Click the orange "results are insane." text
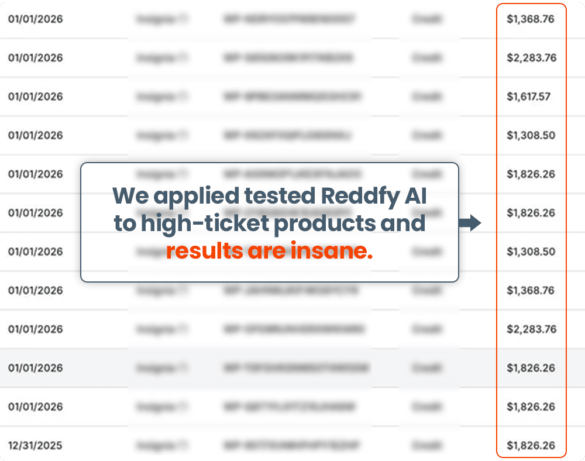Viewport: 585px width, 461px height. point(269,252)
